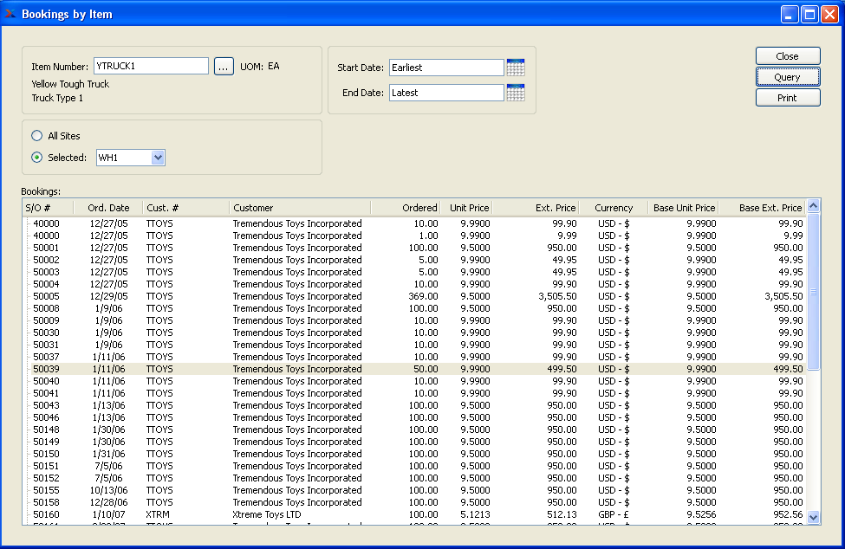Open the End Date calendar picker
Screen dimensions: 845x549
coord(516,93)
